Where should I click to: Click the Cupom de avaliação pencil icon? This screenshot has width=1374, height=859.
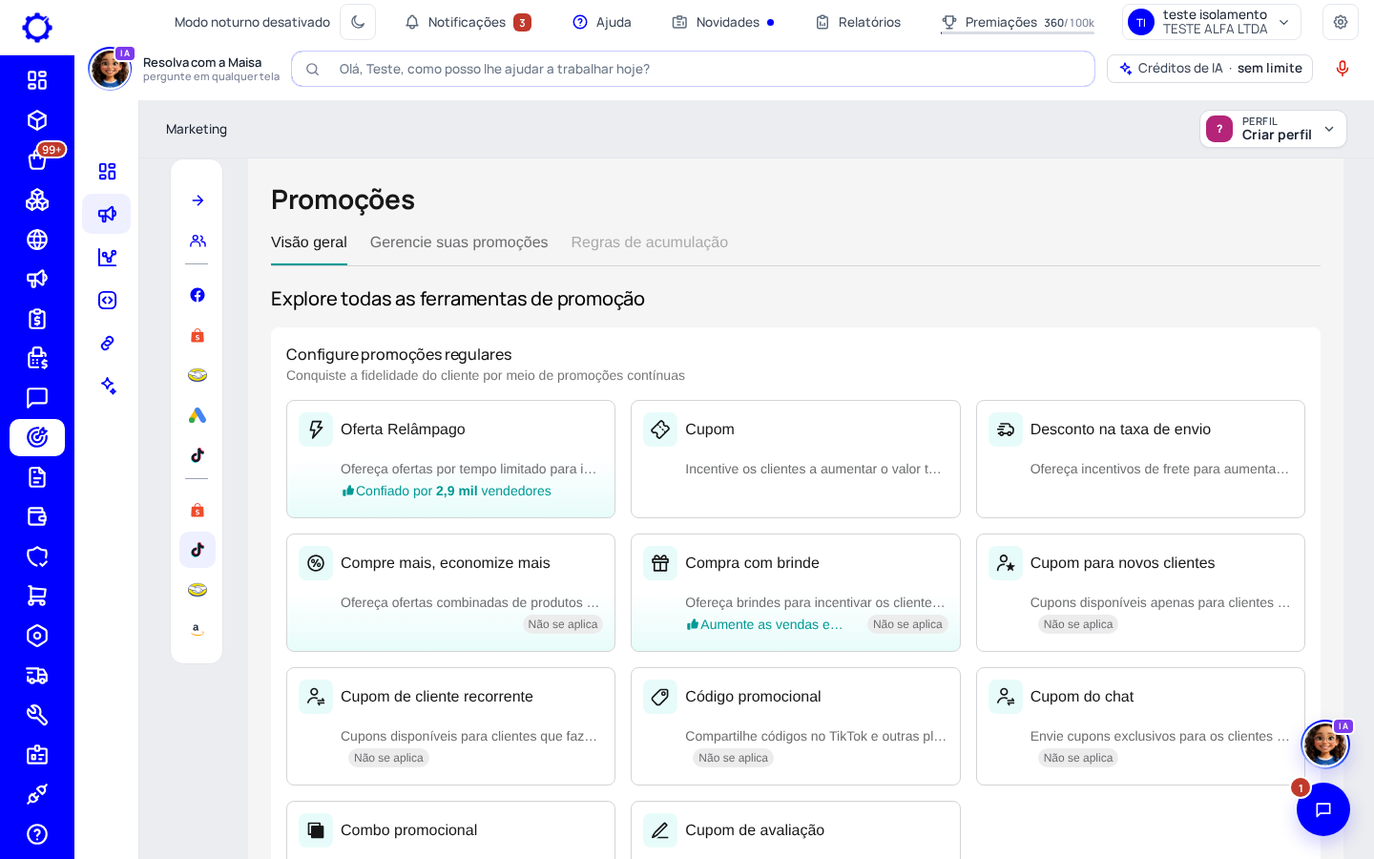pos(660,830)
